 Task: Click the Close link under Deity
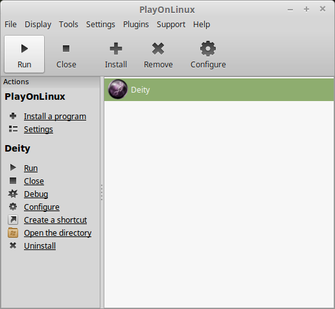(x=34, y=181)
